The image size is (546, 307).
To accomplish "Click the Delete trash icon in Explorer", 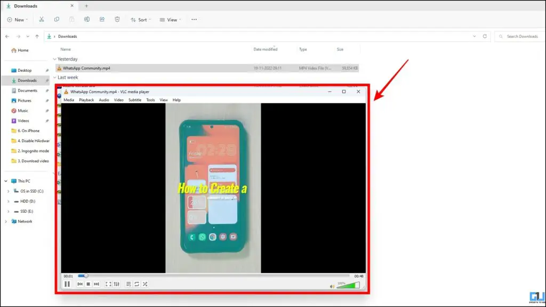I will [117, 20].
